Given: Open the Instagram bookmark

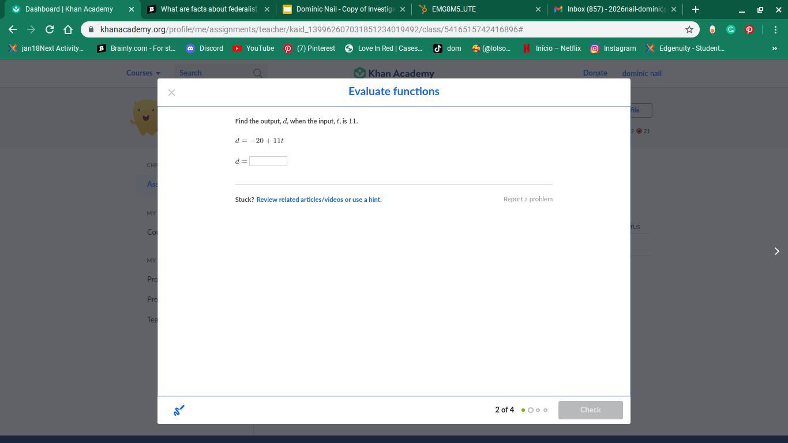Looking at the screenshot, I should coord(613,48).
